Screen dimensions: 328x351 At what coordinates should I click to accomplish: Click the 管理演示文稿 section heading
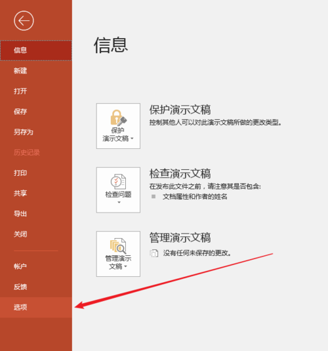coord(180,237)
